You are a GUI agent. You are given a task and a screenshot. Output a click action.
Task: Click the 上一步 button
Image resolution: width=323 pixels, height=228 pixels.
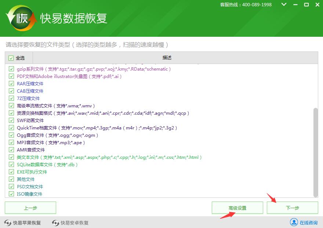click(30, 207)
